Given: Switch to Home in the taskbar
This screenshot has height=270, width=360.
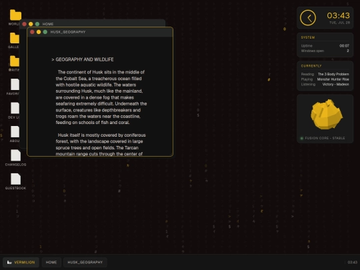Looking at the screenshot, I should [51, 262].
